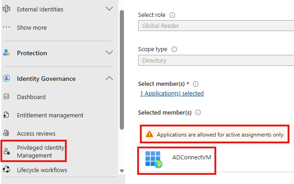Open Entitlement management menu item
Image resolution: width=294 pixels, height=184 pixels.
coord(50,115)
